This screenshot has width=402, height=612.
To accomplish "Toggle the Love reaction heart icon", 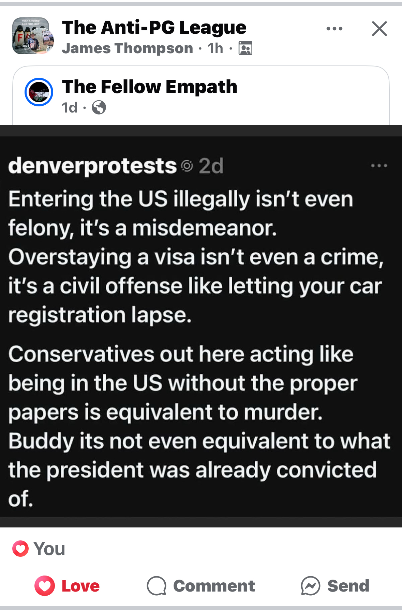I will coord(45,586).
